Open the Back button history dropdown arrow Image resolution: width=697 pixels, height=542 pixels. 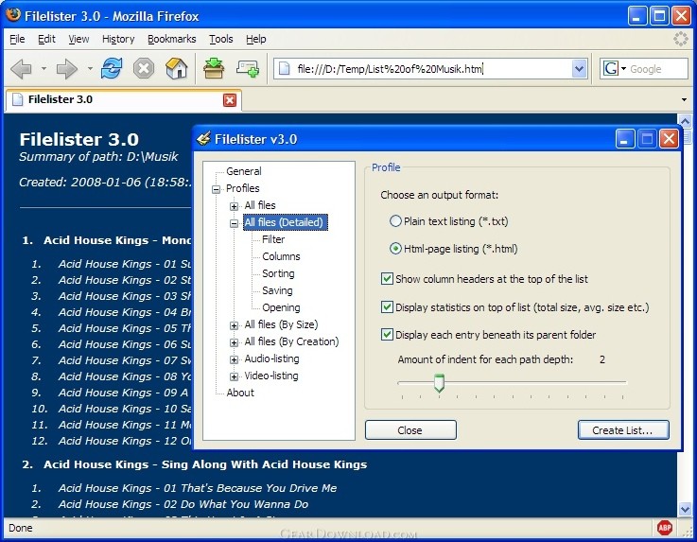tap(44, 69)
